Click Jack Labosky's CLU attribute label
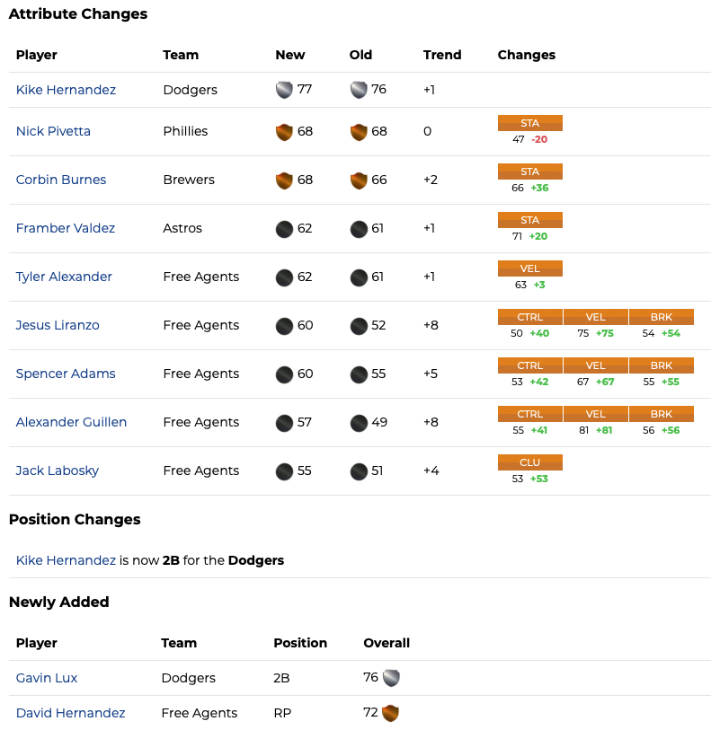 530,462
